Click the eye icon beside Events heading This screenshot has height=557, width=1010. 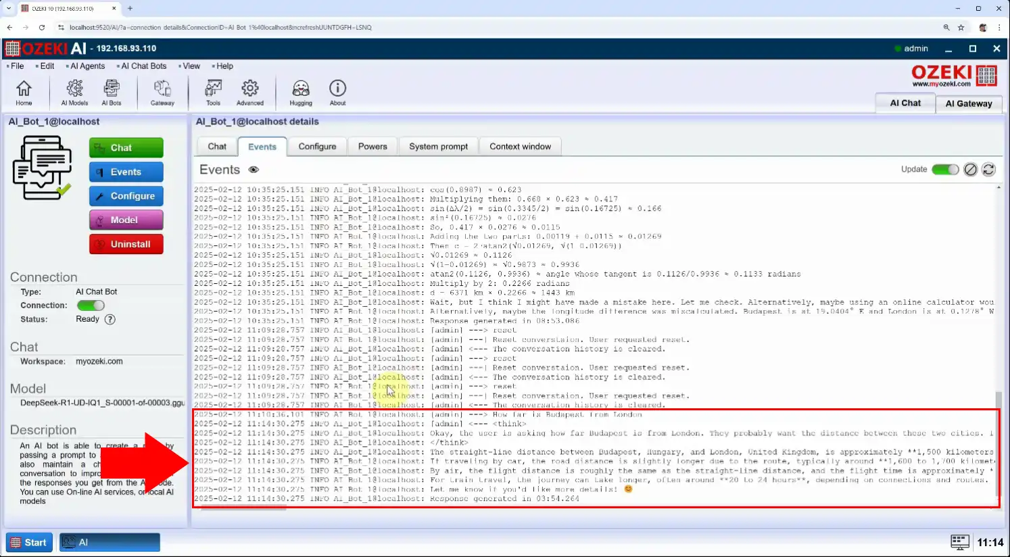coord(254,170)
